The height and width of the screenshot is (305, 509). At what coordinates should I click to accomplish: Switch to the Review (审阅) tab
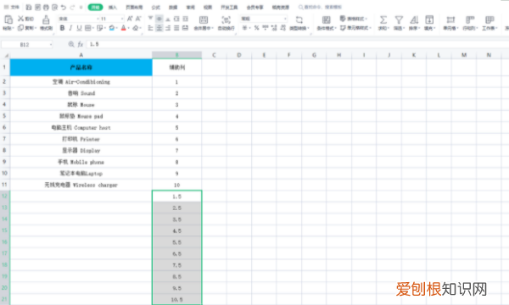pos(191,7)
